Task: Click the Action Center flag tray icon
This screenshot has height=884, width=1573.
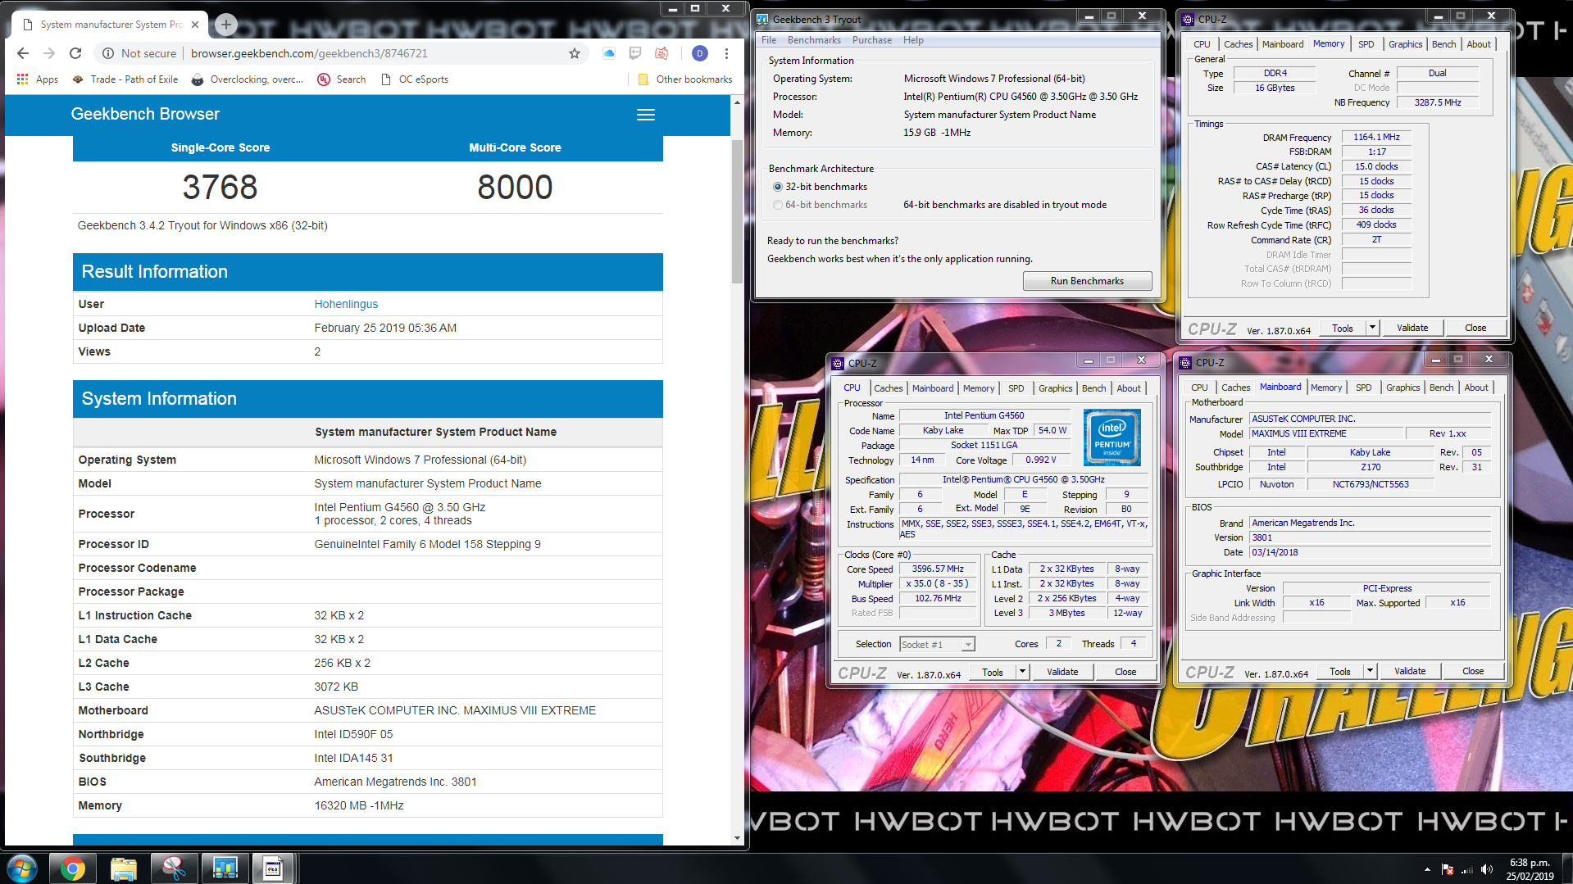Action: pos(1448,869)
